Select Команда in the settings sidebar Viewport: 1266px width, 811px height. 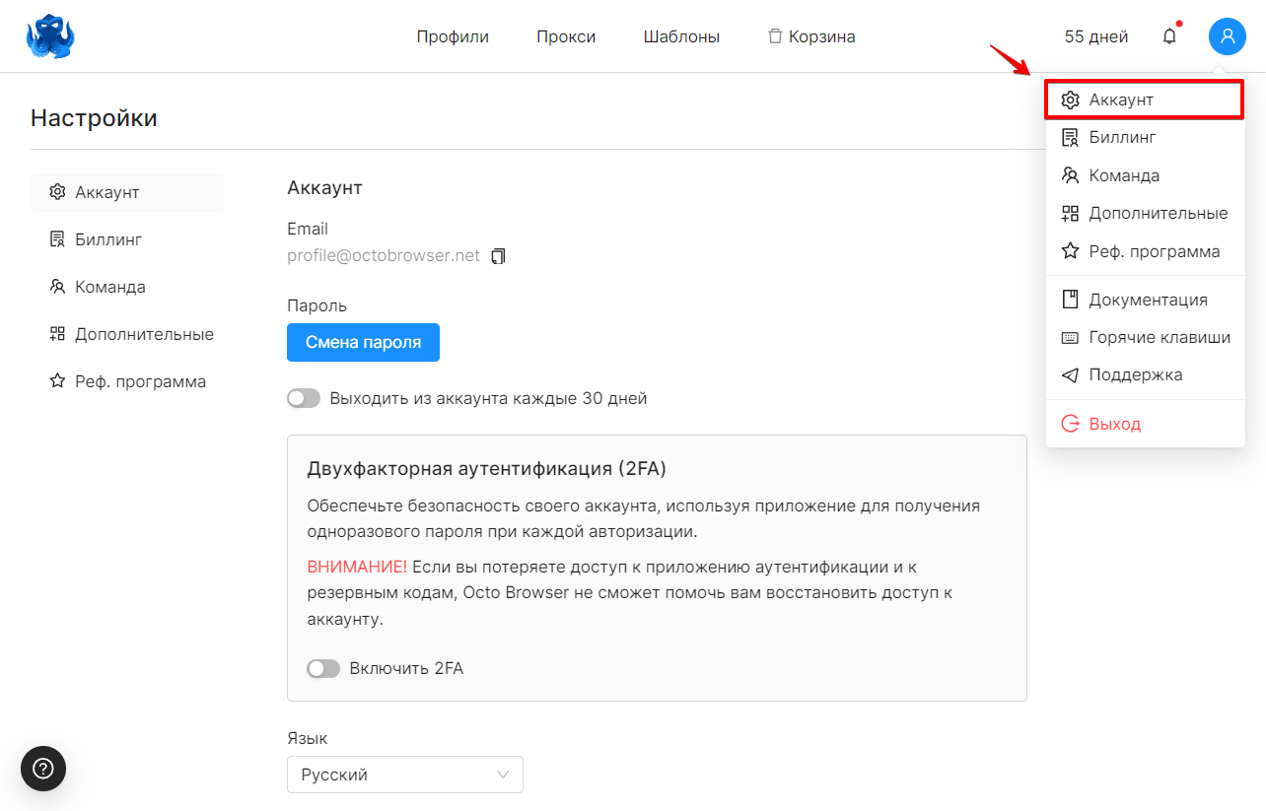click(127, 287)
